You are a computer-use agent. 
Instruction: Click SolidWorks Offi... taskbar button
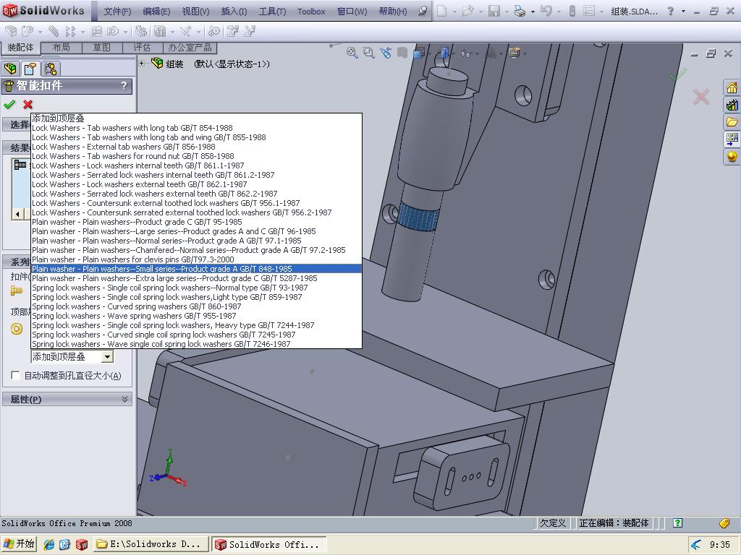tap(268, 544)
